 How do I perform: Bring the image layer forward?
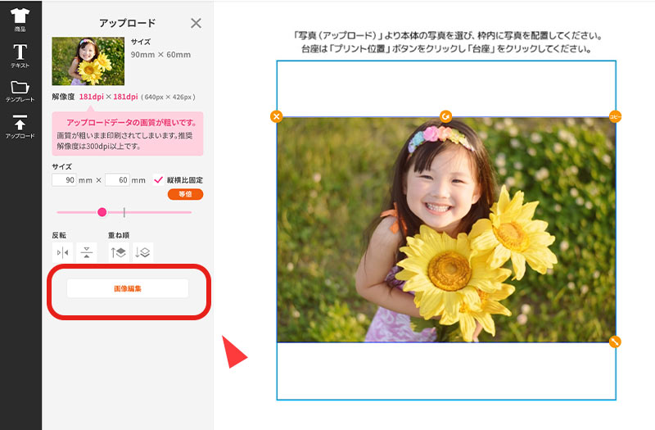click(x=119, y=253)
